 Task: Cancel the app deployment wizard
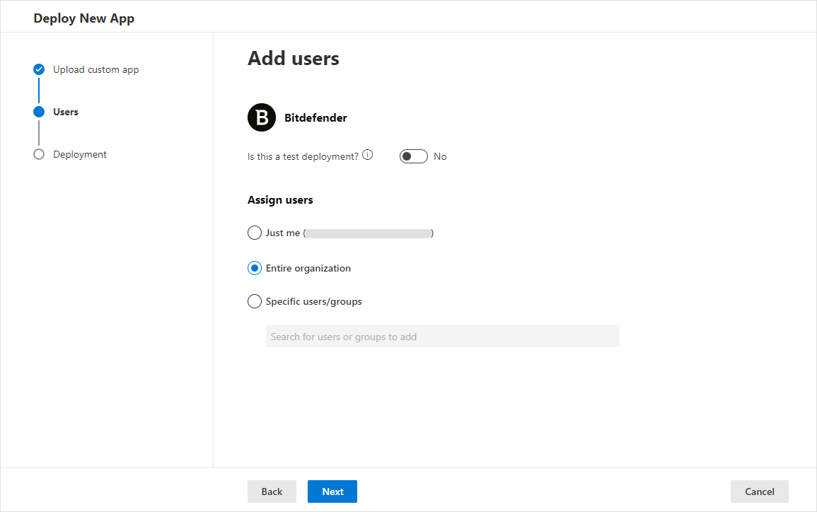pos(759,491)
